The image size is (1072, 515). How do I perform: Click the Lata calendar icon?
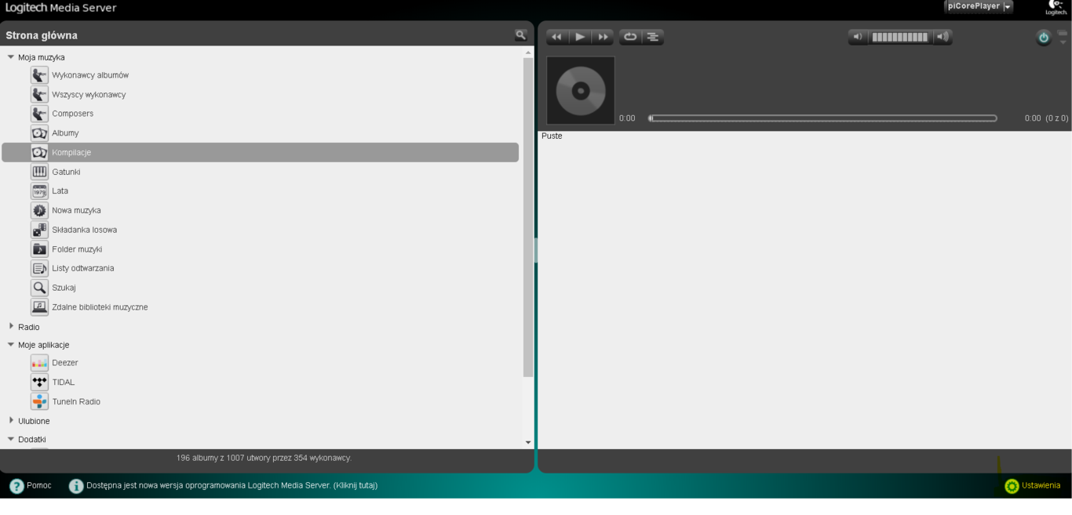tap(39, 191)
